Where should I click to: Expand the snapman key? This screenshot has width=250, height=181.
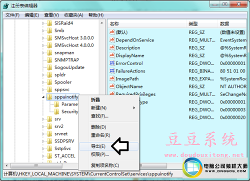tap(43, 53)
